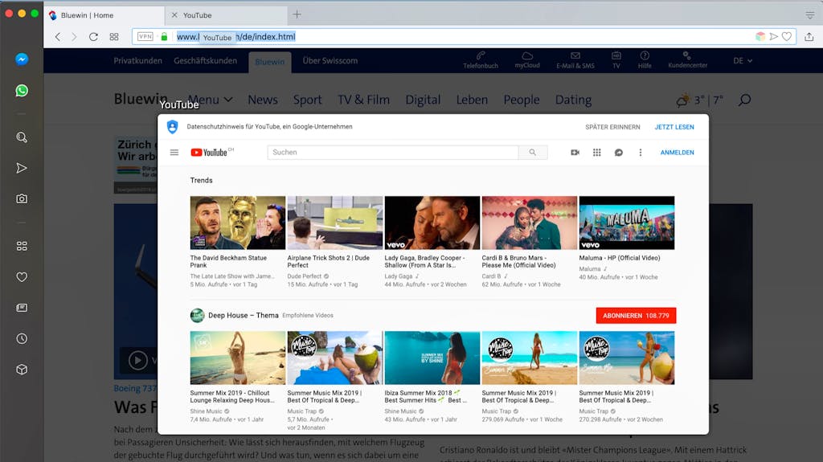Open Deep House – Thema channel link
The width and height of the screenshot is (823, 462).
click(x=243, y=315)
